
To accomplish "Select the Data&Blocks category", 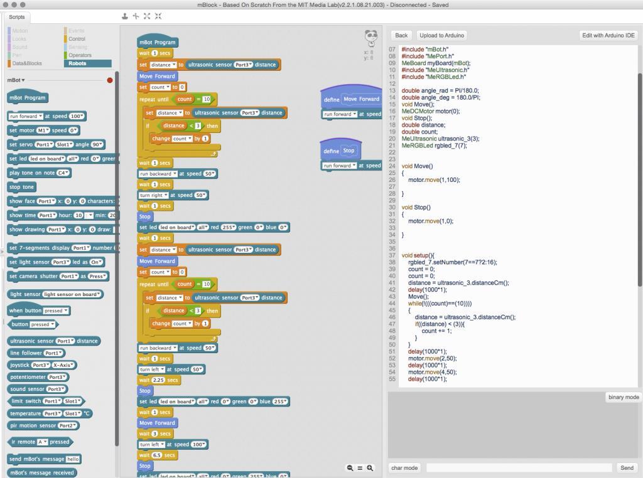I will [x=27, y=63].
